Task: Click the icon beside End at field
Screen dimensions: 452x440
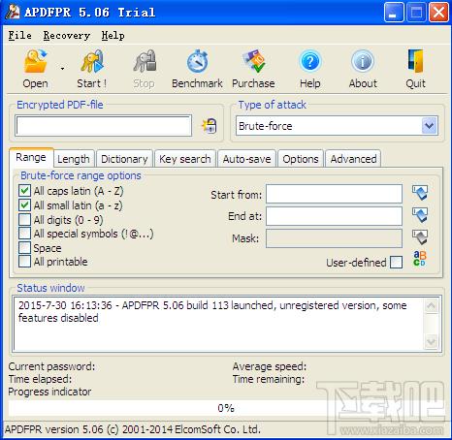Action: click(x=420, y=215)
